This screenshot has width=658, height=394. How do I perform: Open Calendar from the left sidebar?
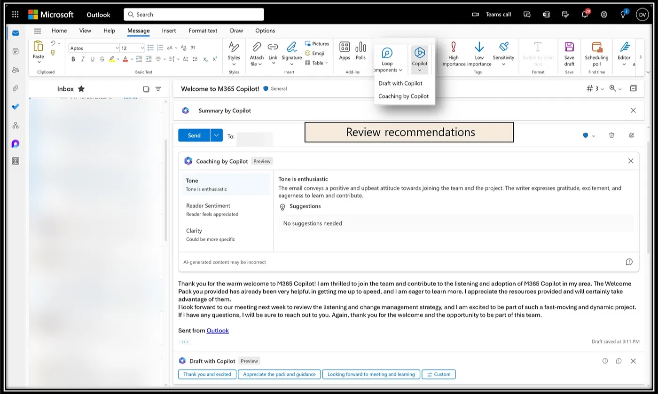(x=16, y=51)
